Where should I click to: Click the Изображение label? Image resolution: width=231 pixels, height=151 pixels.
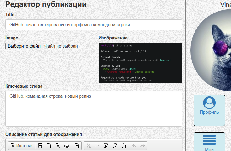coord(113,38)
